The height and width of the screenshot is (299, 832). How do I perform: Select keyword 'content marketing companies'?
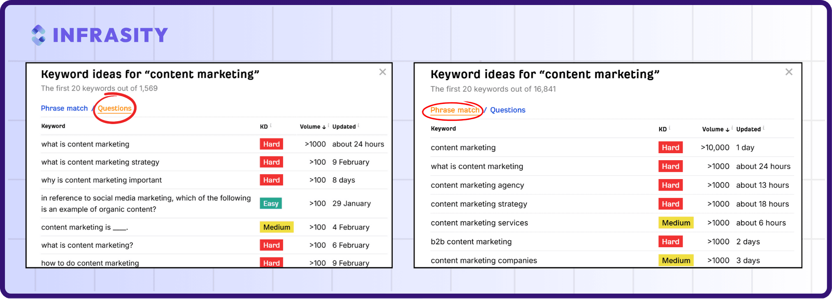coord(483,261)
